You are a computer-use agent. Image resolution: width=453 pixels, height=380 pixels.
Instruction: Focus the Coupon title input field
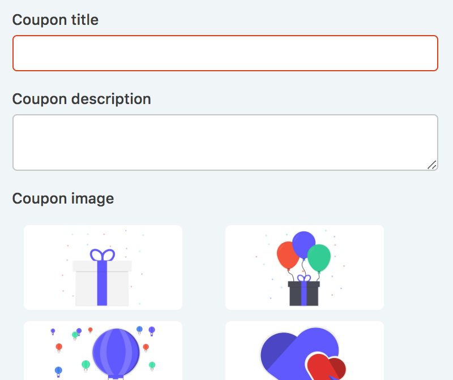click(225, 53)
